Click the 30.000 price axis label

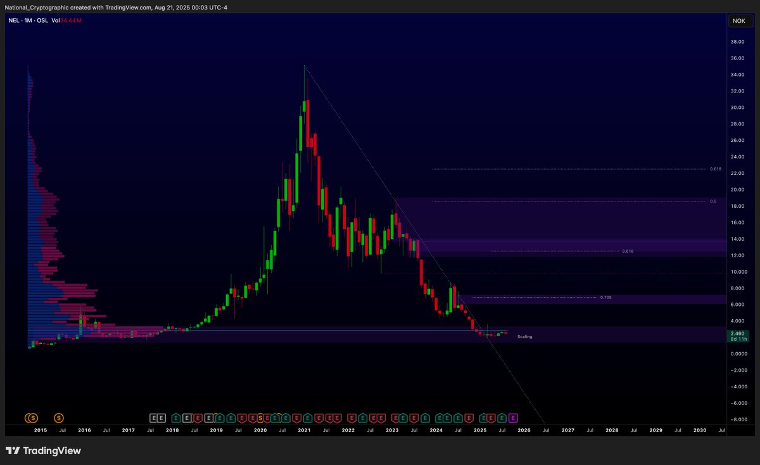pos(738,108)
